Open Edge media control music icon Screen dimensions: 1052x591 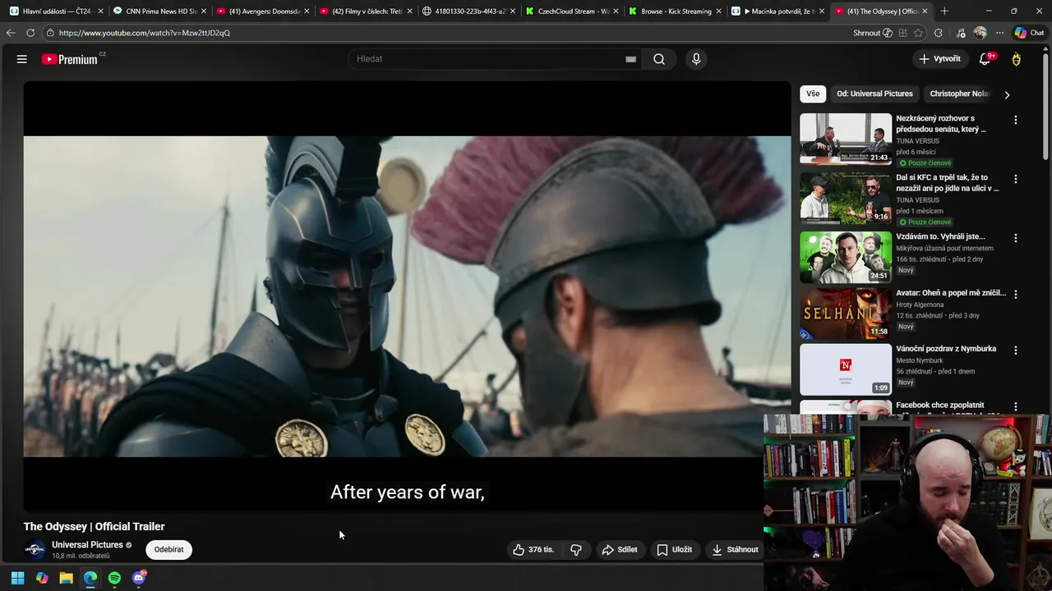961,33
